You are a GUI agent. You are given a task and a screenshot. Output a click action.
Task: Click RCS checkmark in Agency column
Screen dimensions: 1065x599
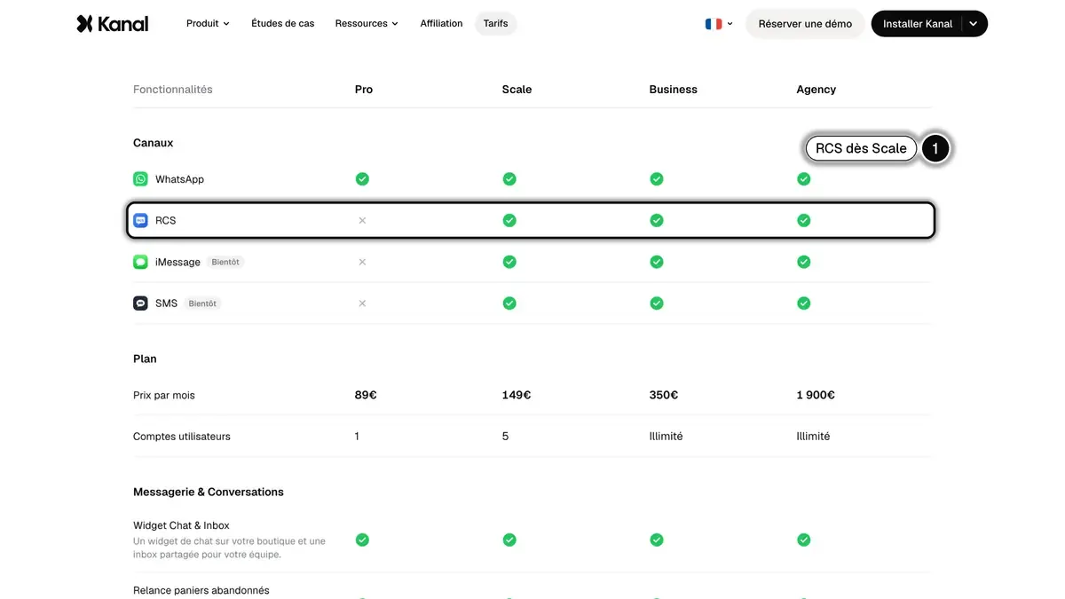[x=804, y=220]
